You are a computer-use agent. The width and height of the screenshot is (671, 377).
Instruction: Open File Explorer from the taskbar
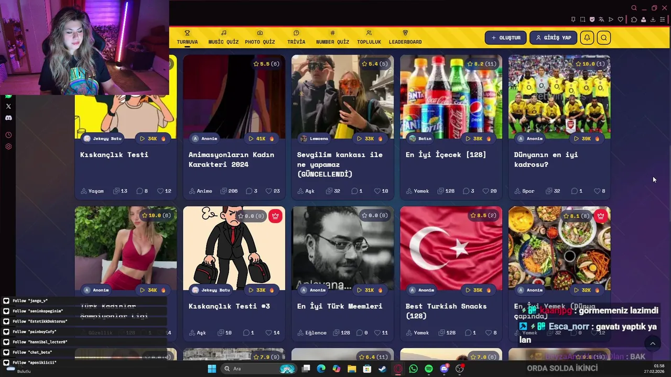[352, 369]
